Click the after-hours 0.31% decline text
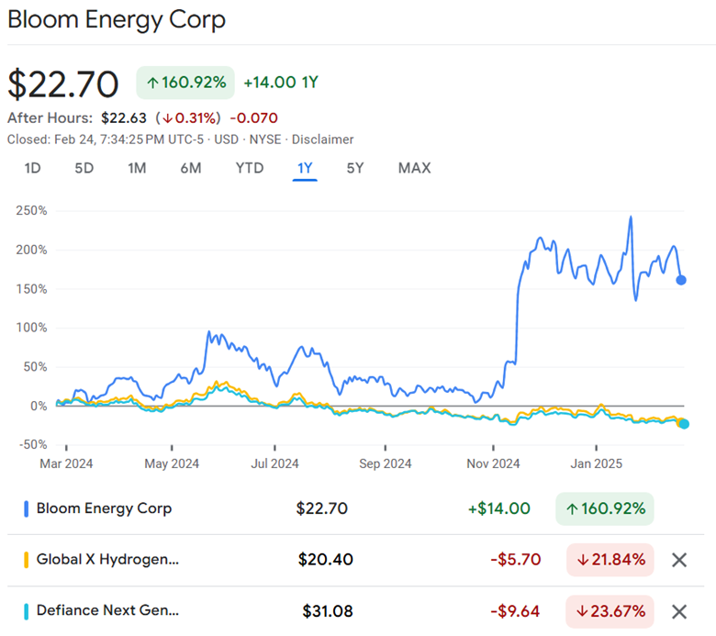 pyautogui.click(x=188, y=118)
